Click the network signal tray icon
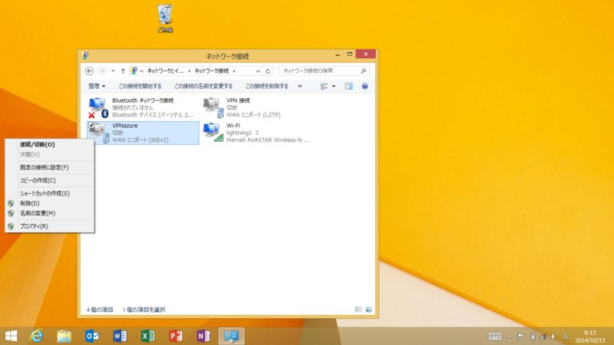Image resolution: width=614 pixels, height=345 pixels. click(543, 337)
